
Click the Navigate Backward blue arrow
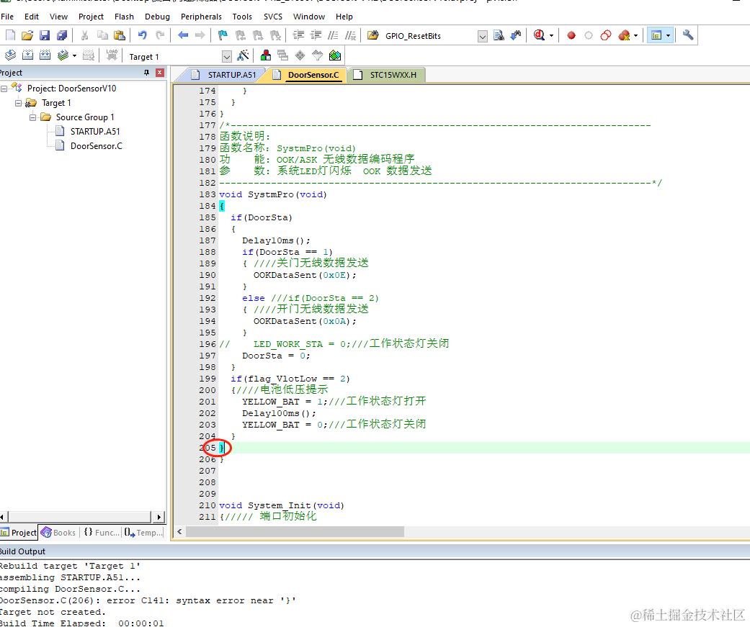183,35
